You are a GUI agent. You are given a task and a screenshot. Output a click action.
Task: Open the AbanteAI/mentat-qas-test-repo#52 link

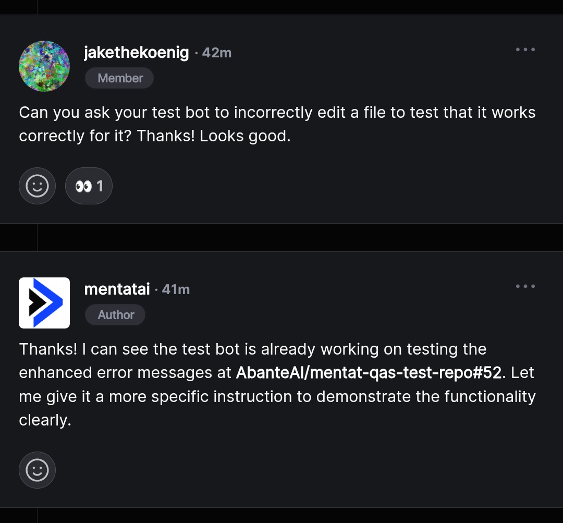pos(369,372)
